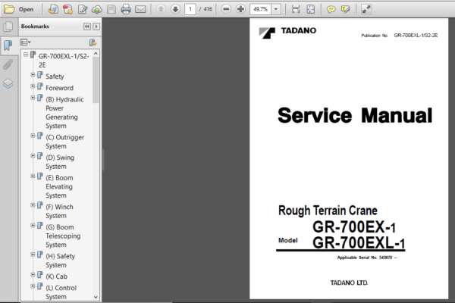Screen dimensions: 455x303
Task: Expand the Safety bookmark node
Action: [33, 75]
